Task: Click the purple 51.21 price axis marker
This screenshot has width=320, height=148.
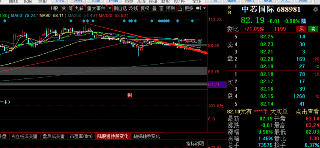Action: pos(217,85)
